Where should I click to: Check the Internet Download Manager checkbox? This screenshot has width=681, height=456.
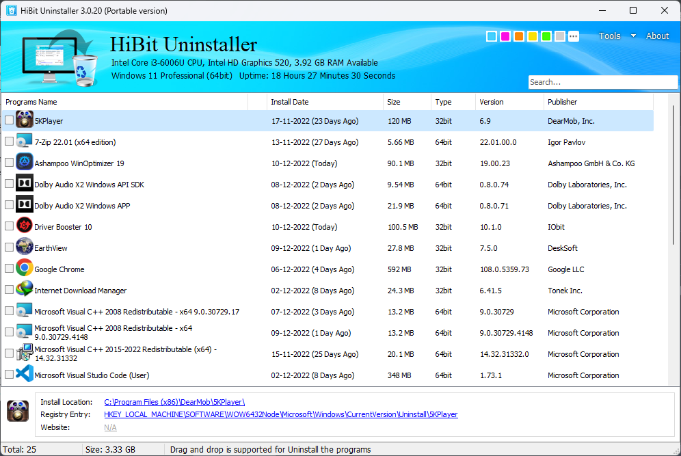[9, 290]
